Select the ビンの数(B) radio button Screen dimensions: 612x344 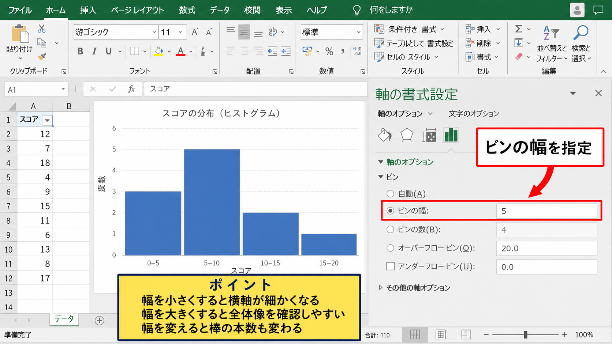click(391, 229)
